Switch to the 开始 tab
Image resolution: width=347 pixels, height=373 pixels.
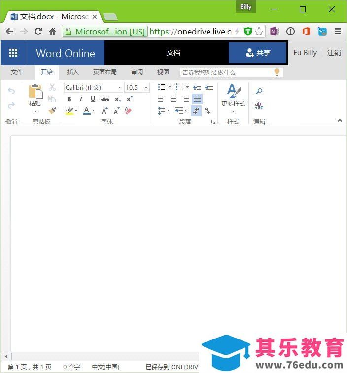[x=47, y=72]
